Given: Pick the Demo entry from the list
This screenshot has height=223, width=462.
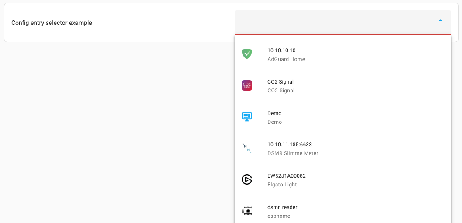Looking at the screenshot, I should click(x=274, y=113).
